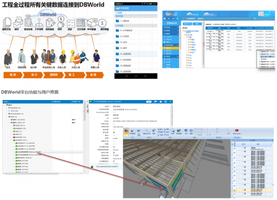Image resolution: width=277 pixels, height=200 pixels.
Task: Click the magnifier zoom tool in viewer ribbon
Action: [x=146, y=131]
